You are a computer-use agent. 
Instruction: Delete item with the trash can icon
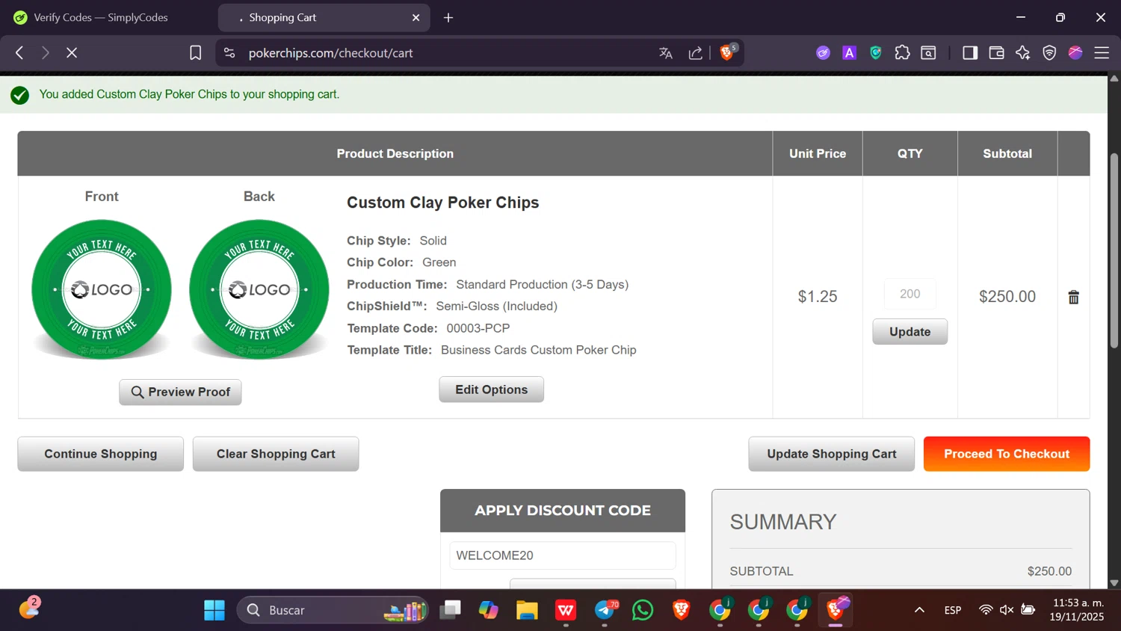pyautogui.click(x=1073, y=297)
